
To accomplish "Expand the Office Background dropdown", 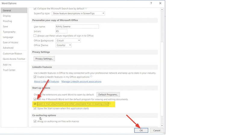I will [68, 40].
